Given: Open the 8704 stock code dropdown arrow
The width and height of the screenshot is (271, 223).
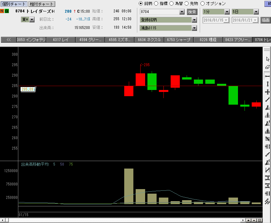Looking at the screenshot, I should (x=182, y=12).
